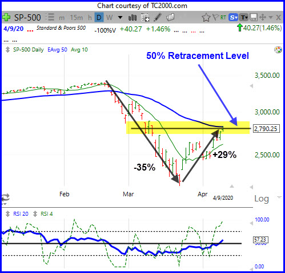
Task: Click the up-down arrows beside RSI 4
Action: 35,214
